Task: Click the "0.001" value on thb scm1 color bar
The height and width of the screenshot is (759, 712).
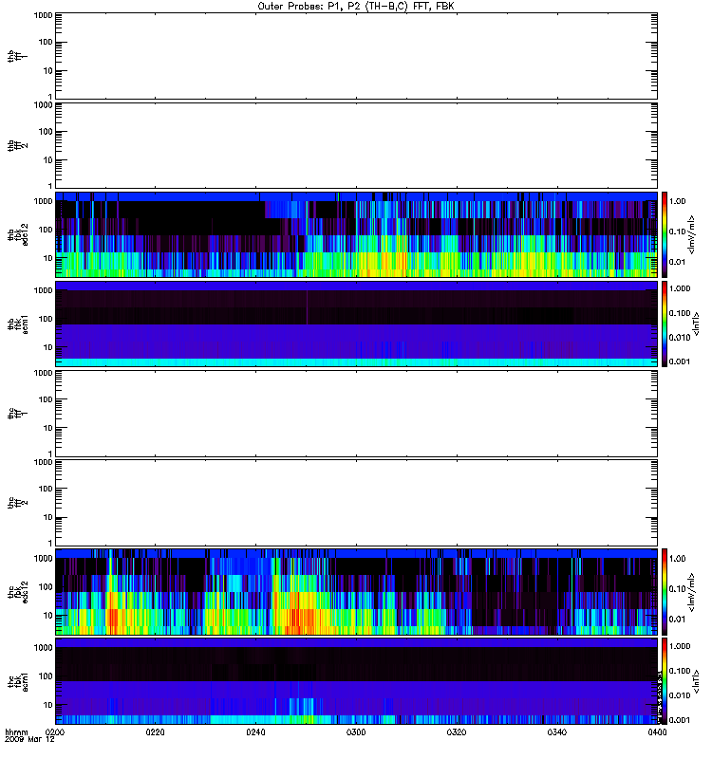Action: (x=680, y=361)
